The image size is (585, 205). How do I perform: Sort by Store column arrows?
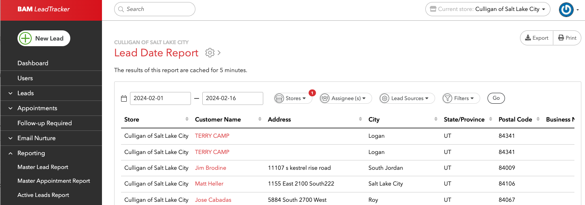[x=187, y=119]
